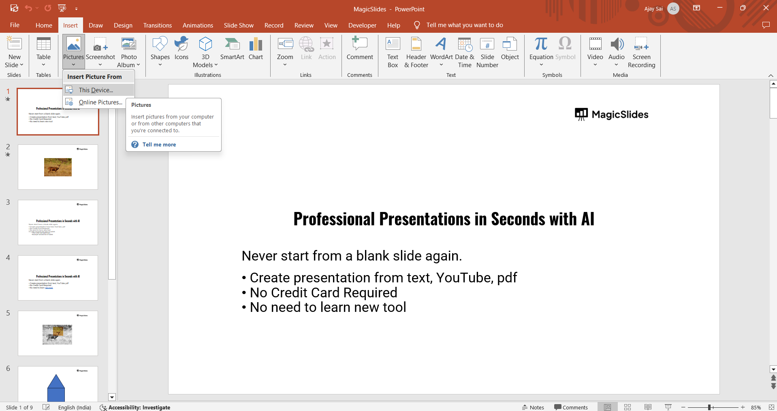Click the Icons button in the ribbon
Screen dimensions: 777x411
pos(181,49)
